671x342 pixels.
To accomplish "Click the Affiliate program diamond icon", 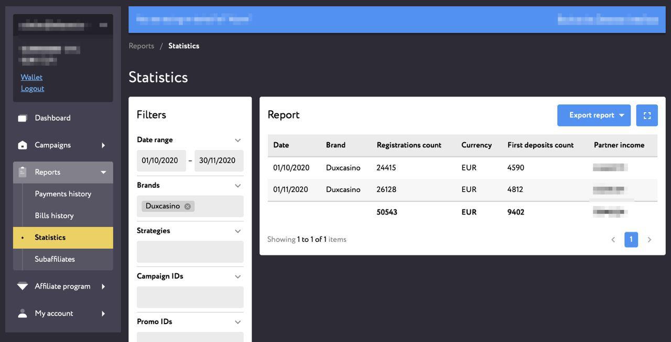I will point(23,286).
